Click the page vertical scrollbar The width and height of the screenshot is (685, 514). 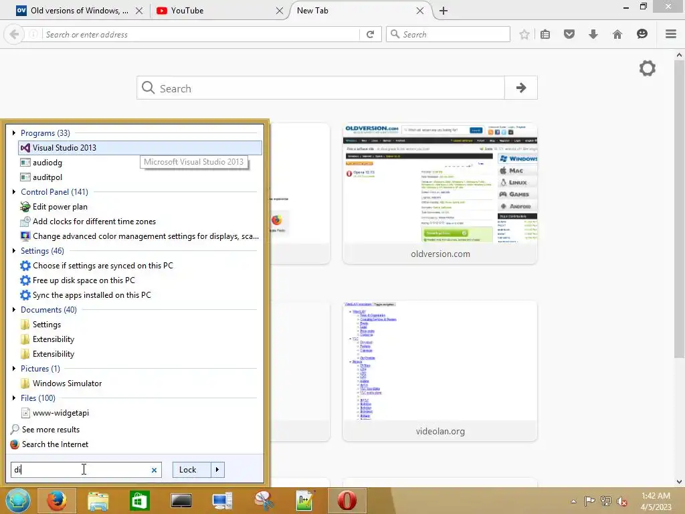pos(679,209)
